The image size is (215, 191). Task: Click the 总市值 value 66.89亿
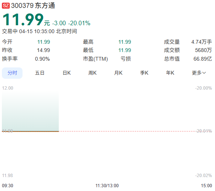tap(203, 59)
